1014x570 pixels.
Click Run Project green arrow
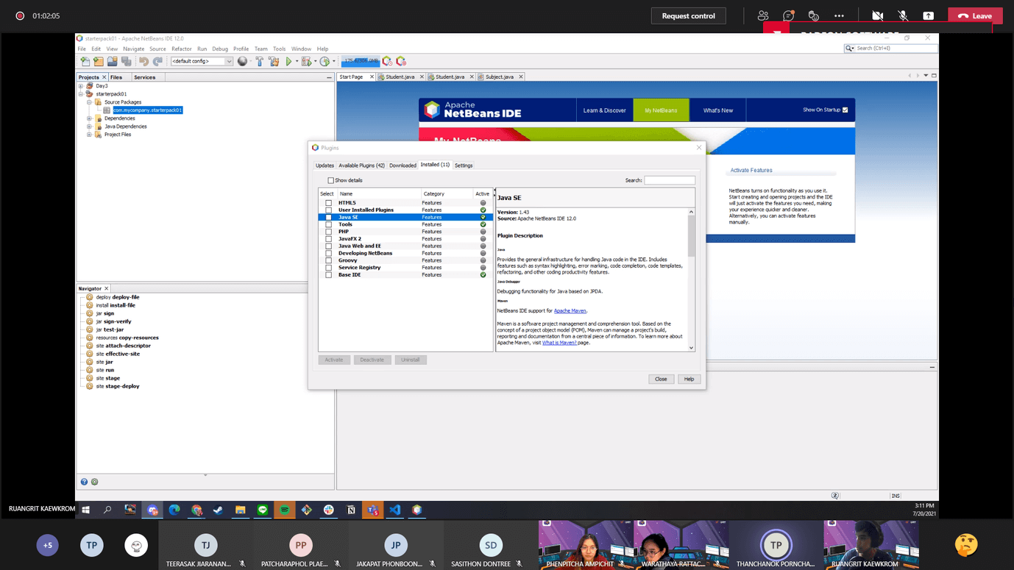pos(288,61)
